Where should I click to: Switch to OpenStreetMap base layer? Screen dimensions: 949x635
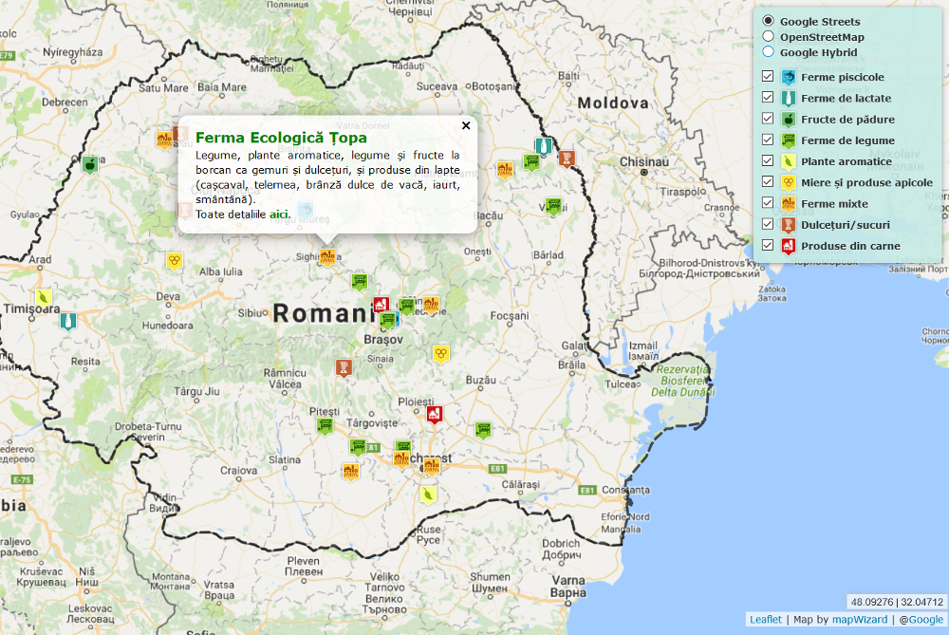[768, 36]
